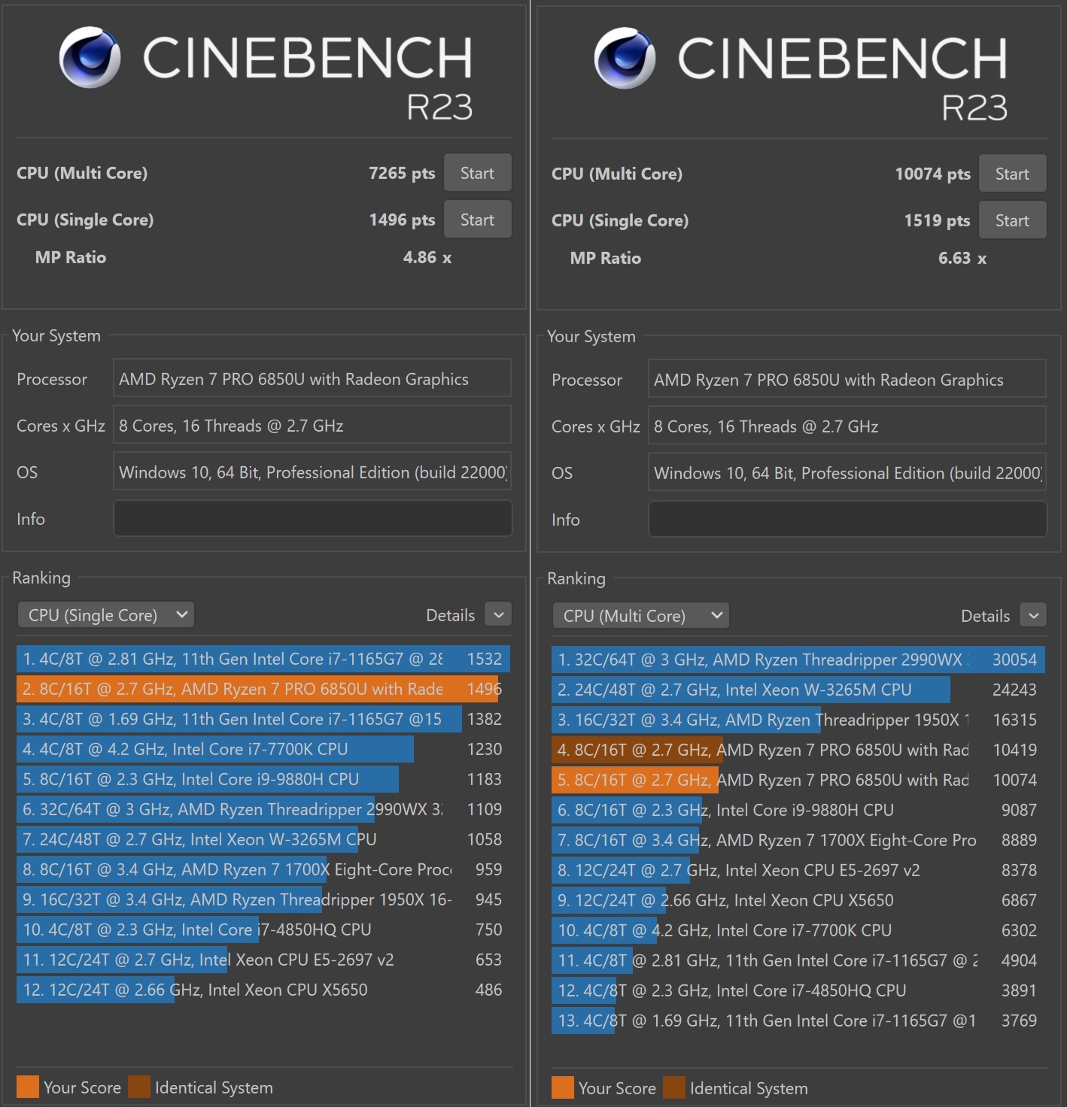Viewport: 1067px width, 1107px height.
Task: Expand Details arrow in the left window ranking
Action: 498,615
